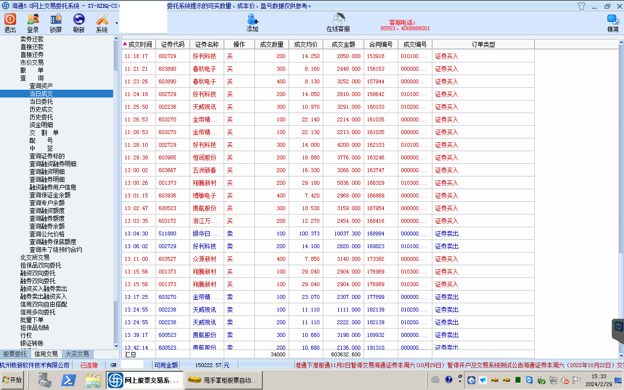
Task: Sort by the 成交时间 column header
Action: click(x=140, y=44)
